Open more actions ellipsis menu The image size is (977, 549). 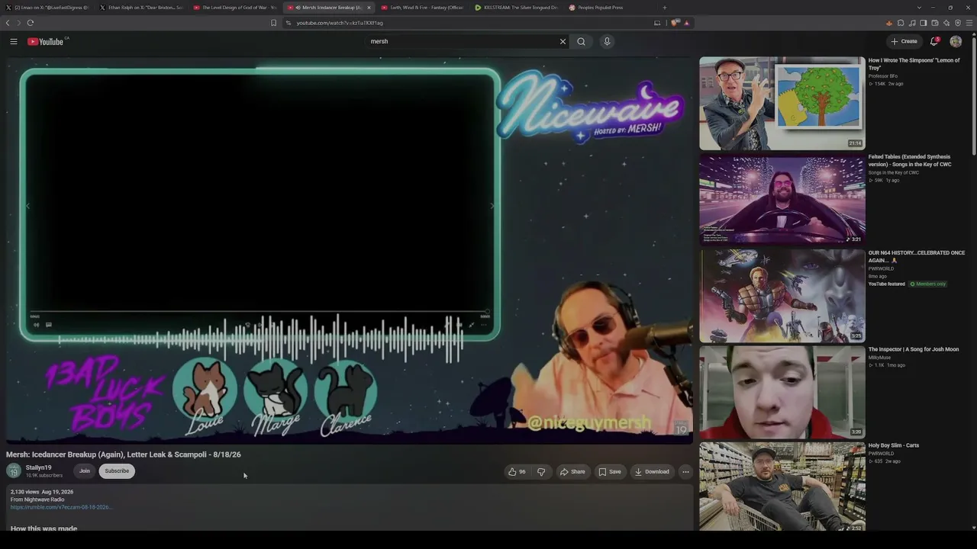pos(685,471)
